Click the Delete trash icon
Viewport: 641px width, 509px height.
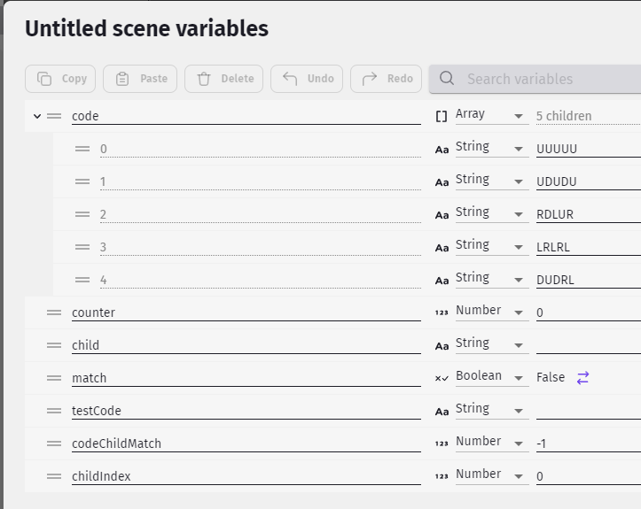(x=204, y=79)
